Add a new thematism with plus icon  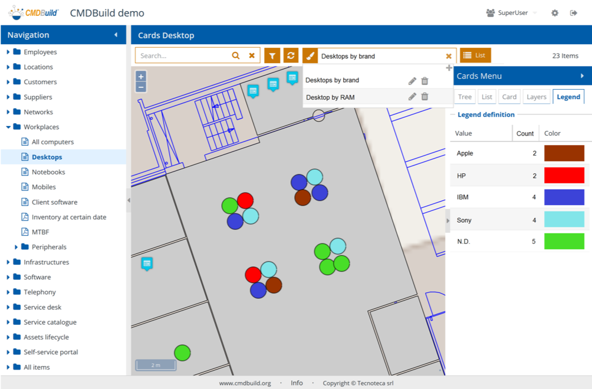click(449, 68)
